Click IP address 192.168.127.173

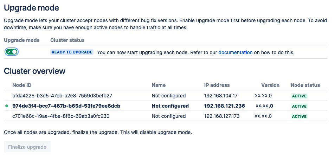(x=222, y=116)
